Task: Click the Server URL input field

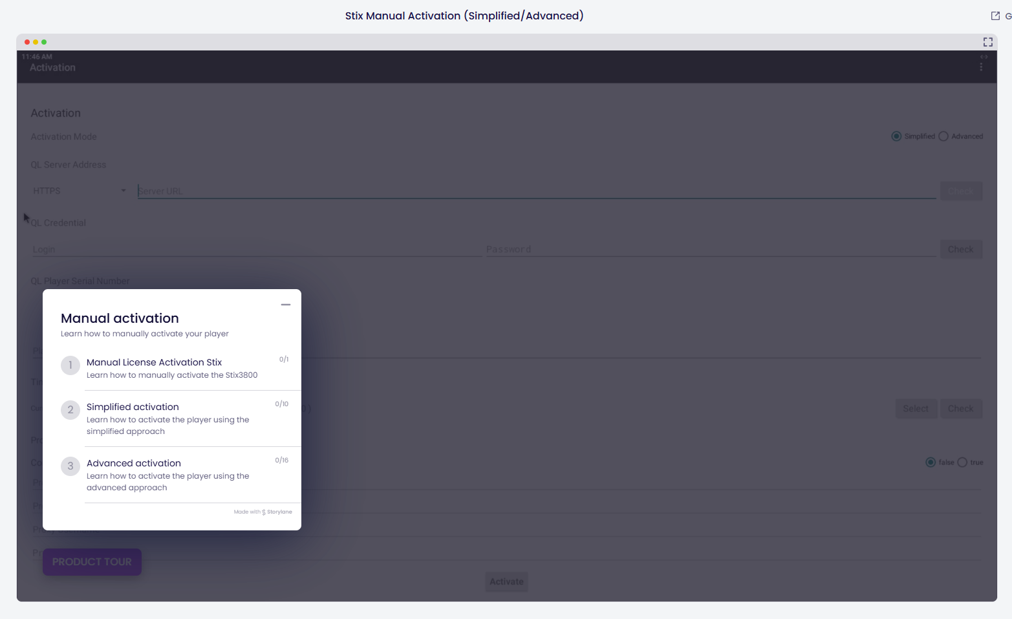Action: pyautogui.click(x=535, y=191)
